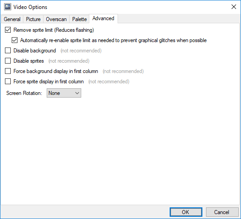Close the Video Options dialog
The width and height of the screenshot is (241, 219).
point(234,7)
